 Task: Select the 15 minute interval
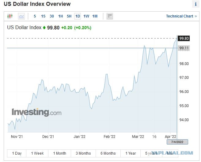pyautogui.click(x=43, y=16)
